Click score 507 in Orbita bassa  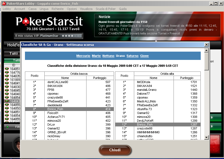108,82
